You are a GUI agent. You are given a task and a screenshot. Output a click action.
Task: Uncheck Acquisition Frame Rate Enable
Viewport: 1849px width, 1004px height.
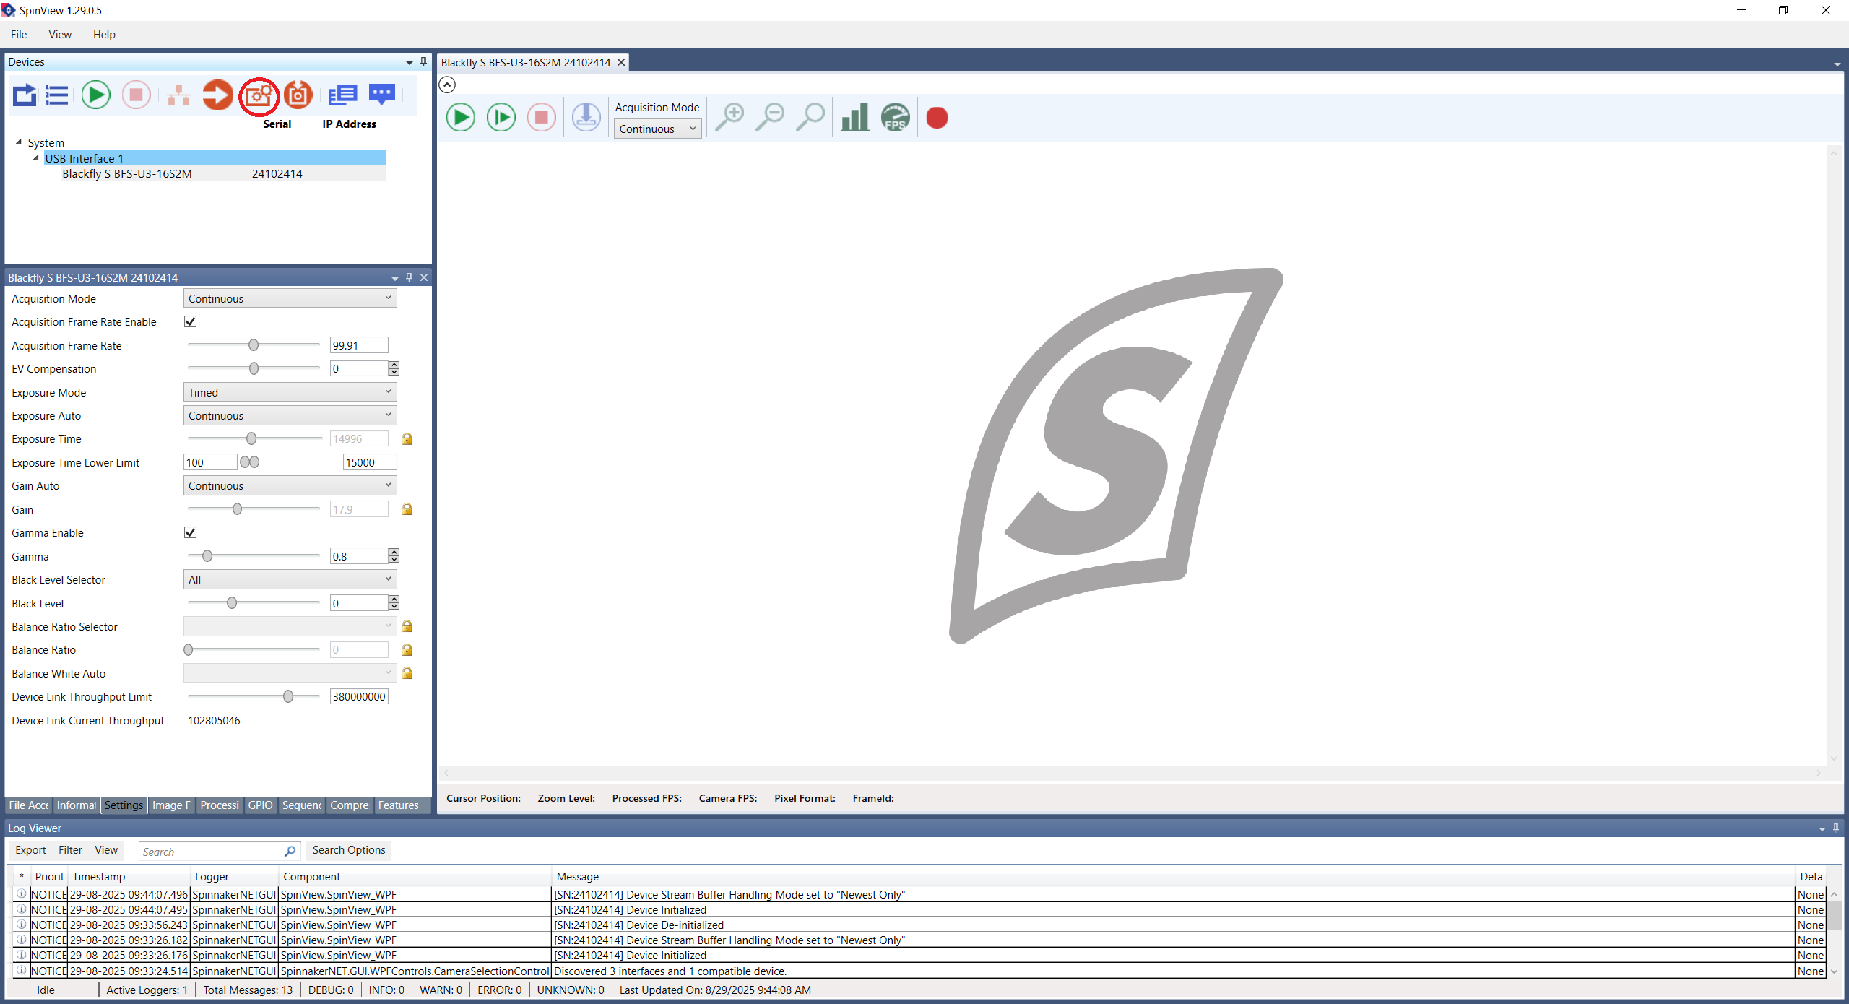191,321
